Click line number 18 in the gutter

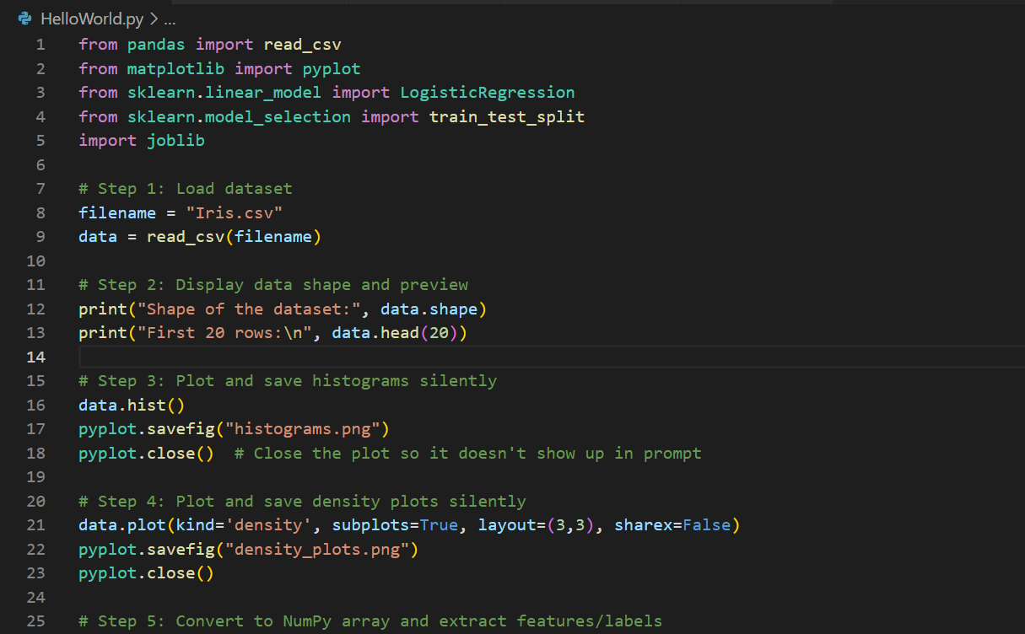click(x=35, y=454)
